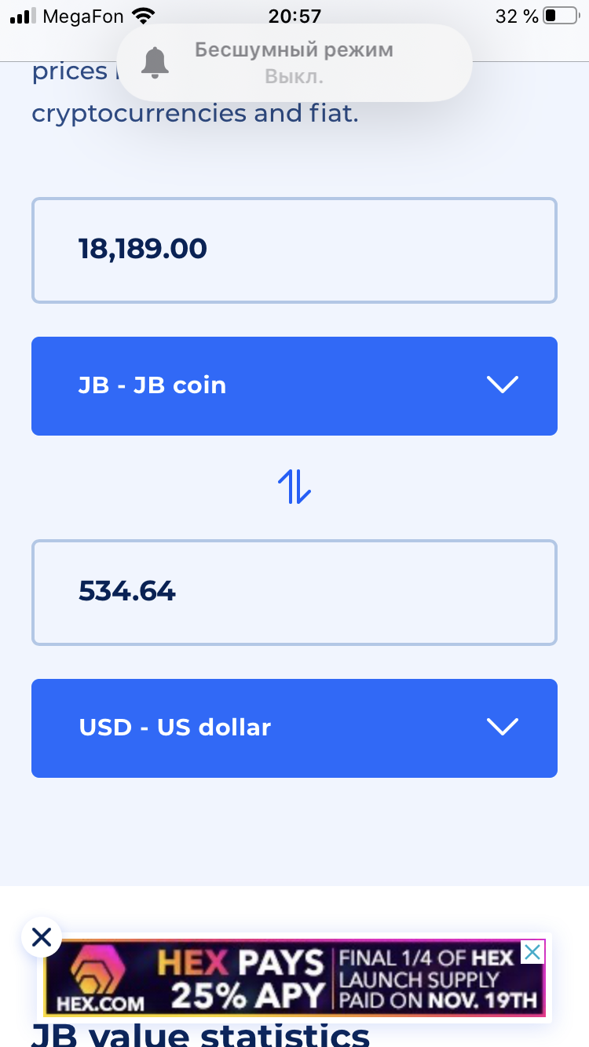Close the ad with black X button
The height and width of the screenshot is (1047, 589).
42,936
